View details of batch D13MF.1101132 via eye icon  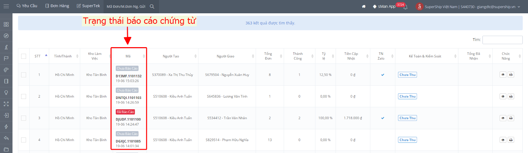(503, 75)
